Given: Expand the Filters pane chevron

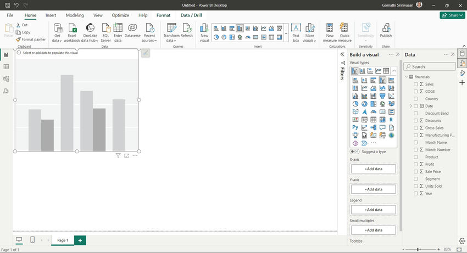Looking at the screenshot, I should click(342, 54).
